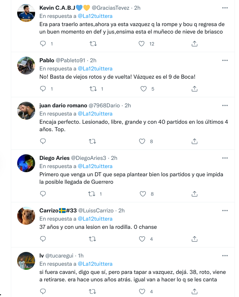Open @La12tuittera link in Carrizo's reply
The height and width of the screenshot is (297, 239).
click(x=95, y=219)
